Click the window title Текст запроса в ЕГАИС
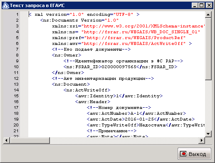 (x=37, y=5)
